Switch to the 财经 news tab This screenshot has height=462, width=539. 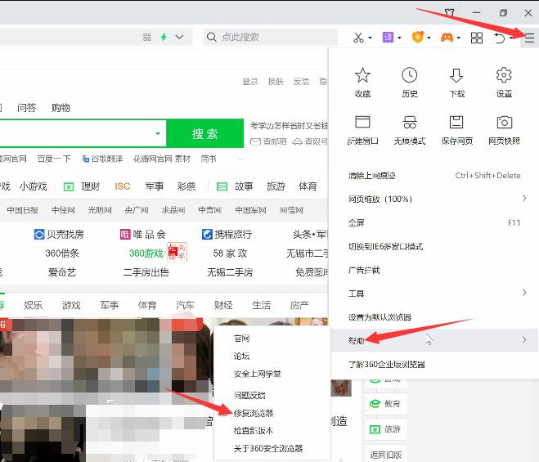223,305
